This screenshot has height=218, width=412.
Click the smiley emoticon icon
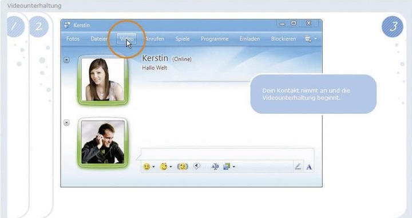(x=146, y=167)
